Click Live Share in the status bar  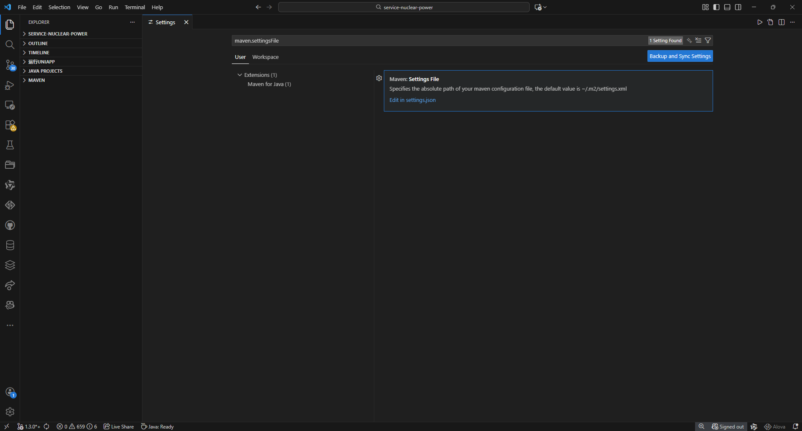pyautogui.click(x=118, y=426)
